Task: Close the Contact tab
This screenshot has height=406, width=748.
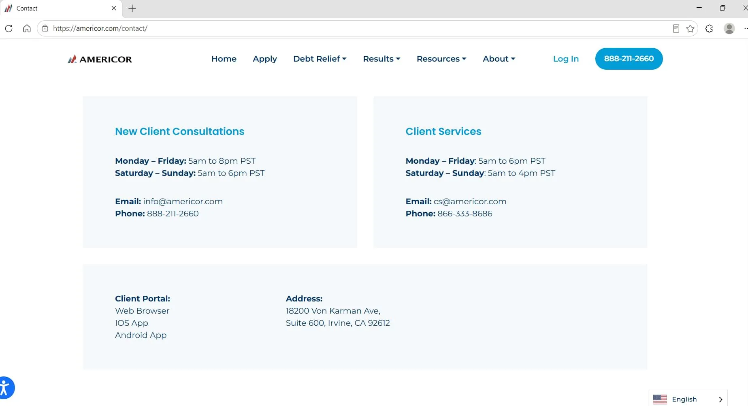Action: 114,8
